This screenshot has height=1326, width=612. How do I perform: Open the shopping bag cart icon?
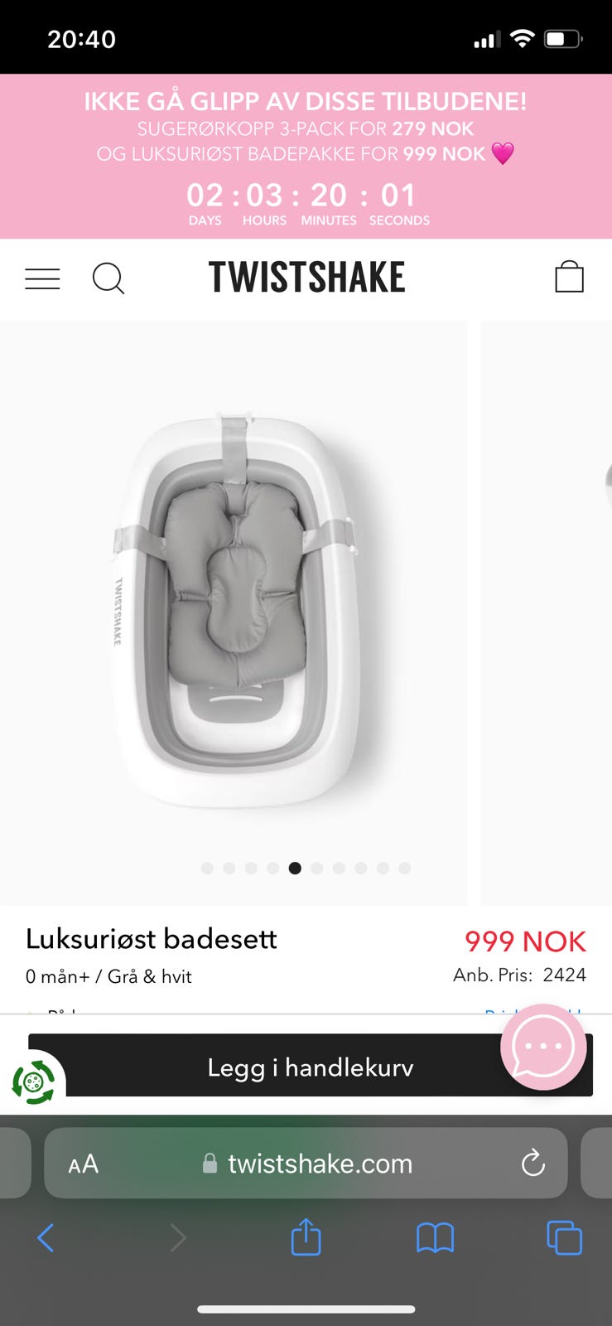pos(569,277)
